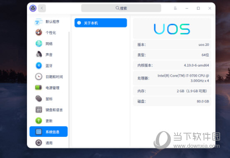Image resolution: width=230 pixels, height=158 pixels.
Task: Click the search magnifier icon
Action: pos(117,8)
